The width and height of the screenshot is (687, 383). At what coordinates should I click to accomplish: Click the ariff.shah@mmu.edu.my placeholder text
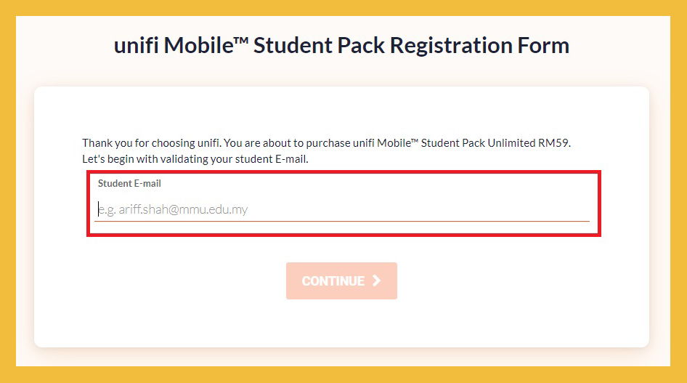(174, 209)
